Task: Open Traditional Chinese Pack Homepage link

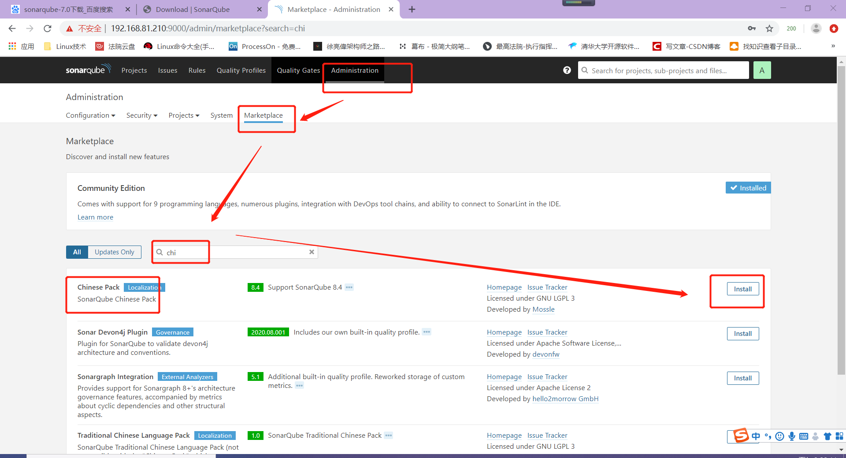Action: point(504,436)
